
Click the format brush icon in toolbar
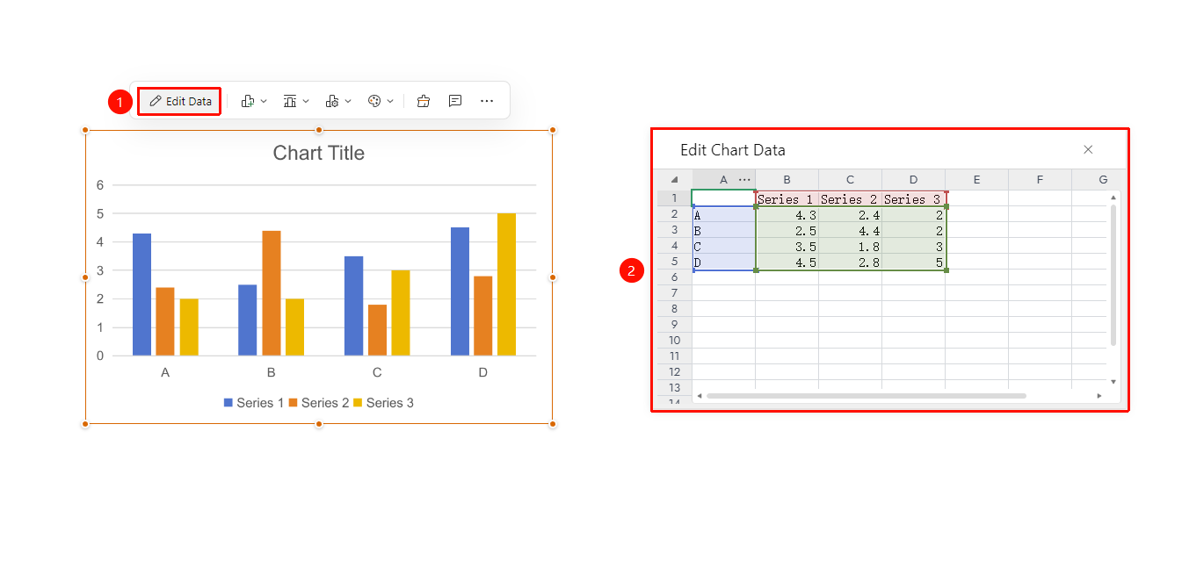coord(424,101)
